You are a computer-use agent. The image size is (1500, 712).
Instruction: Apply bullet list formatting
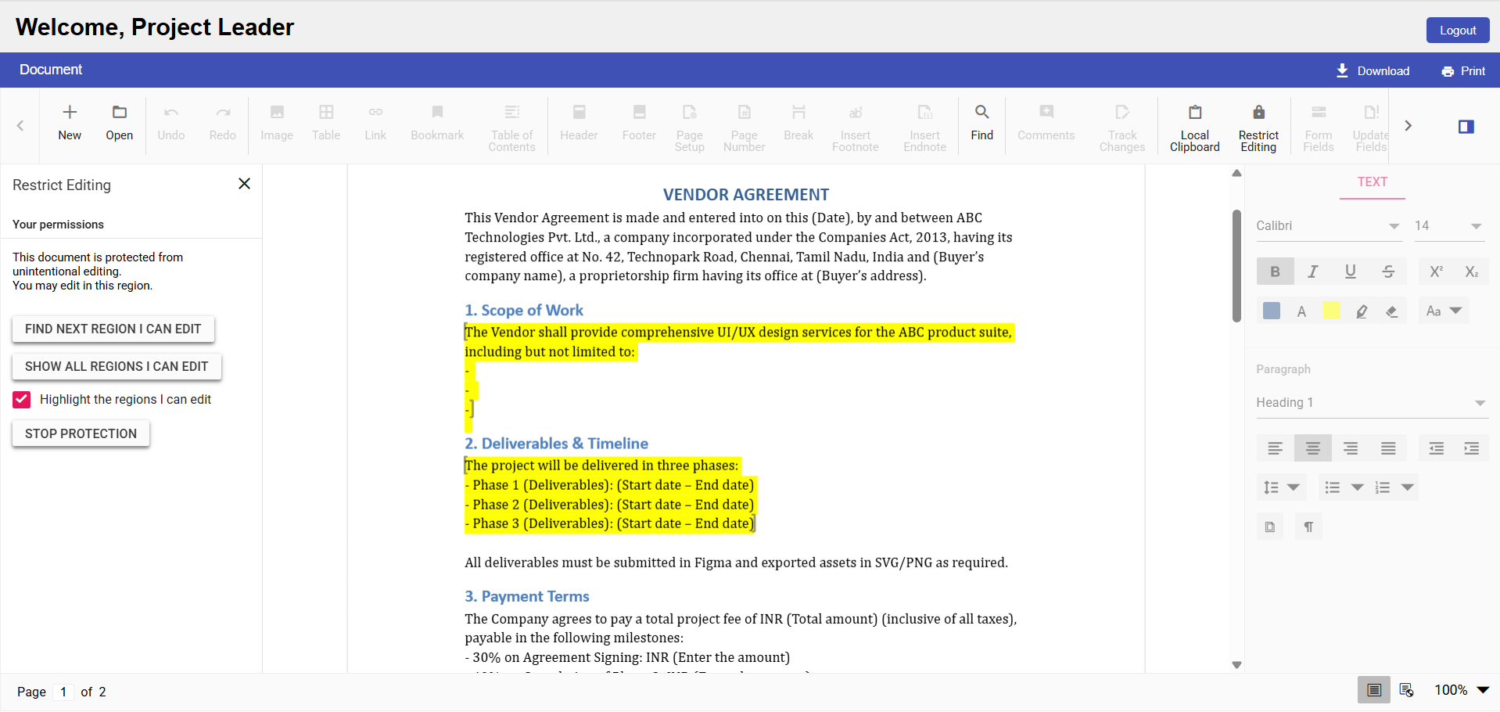[1332, 487]
